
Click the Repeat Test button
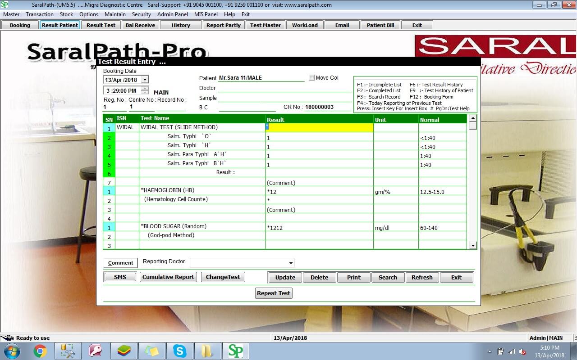pos(274,293)
